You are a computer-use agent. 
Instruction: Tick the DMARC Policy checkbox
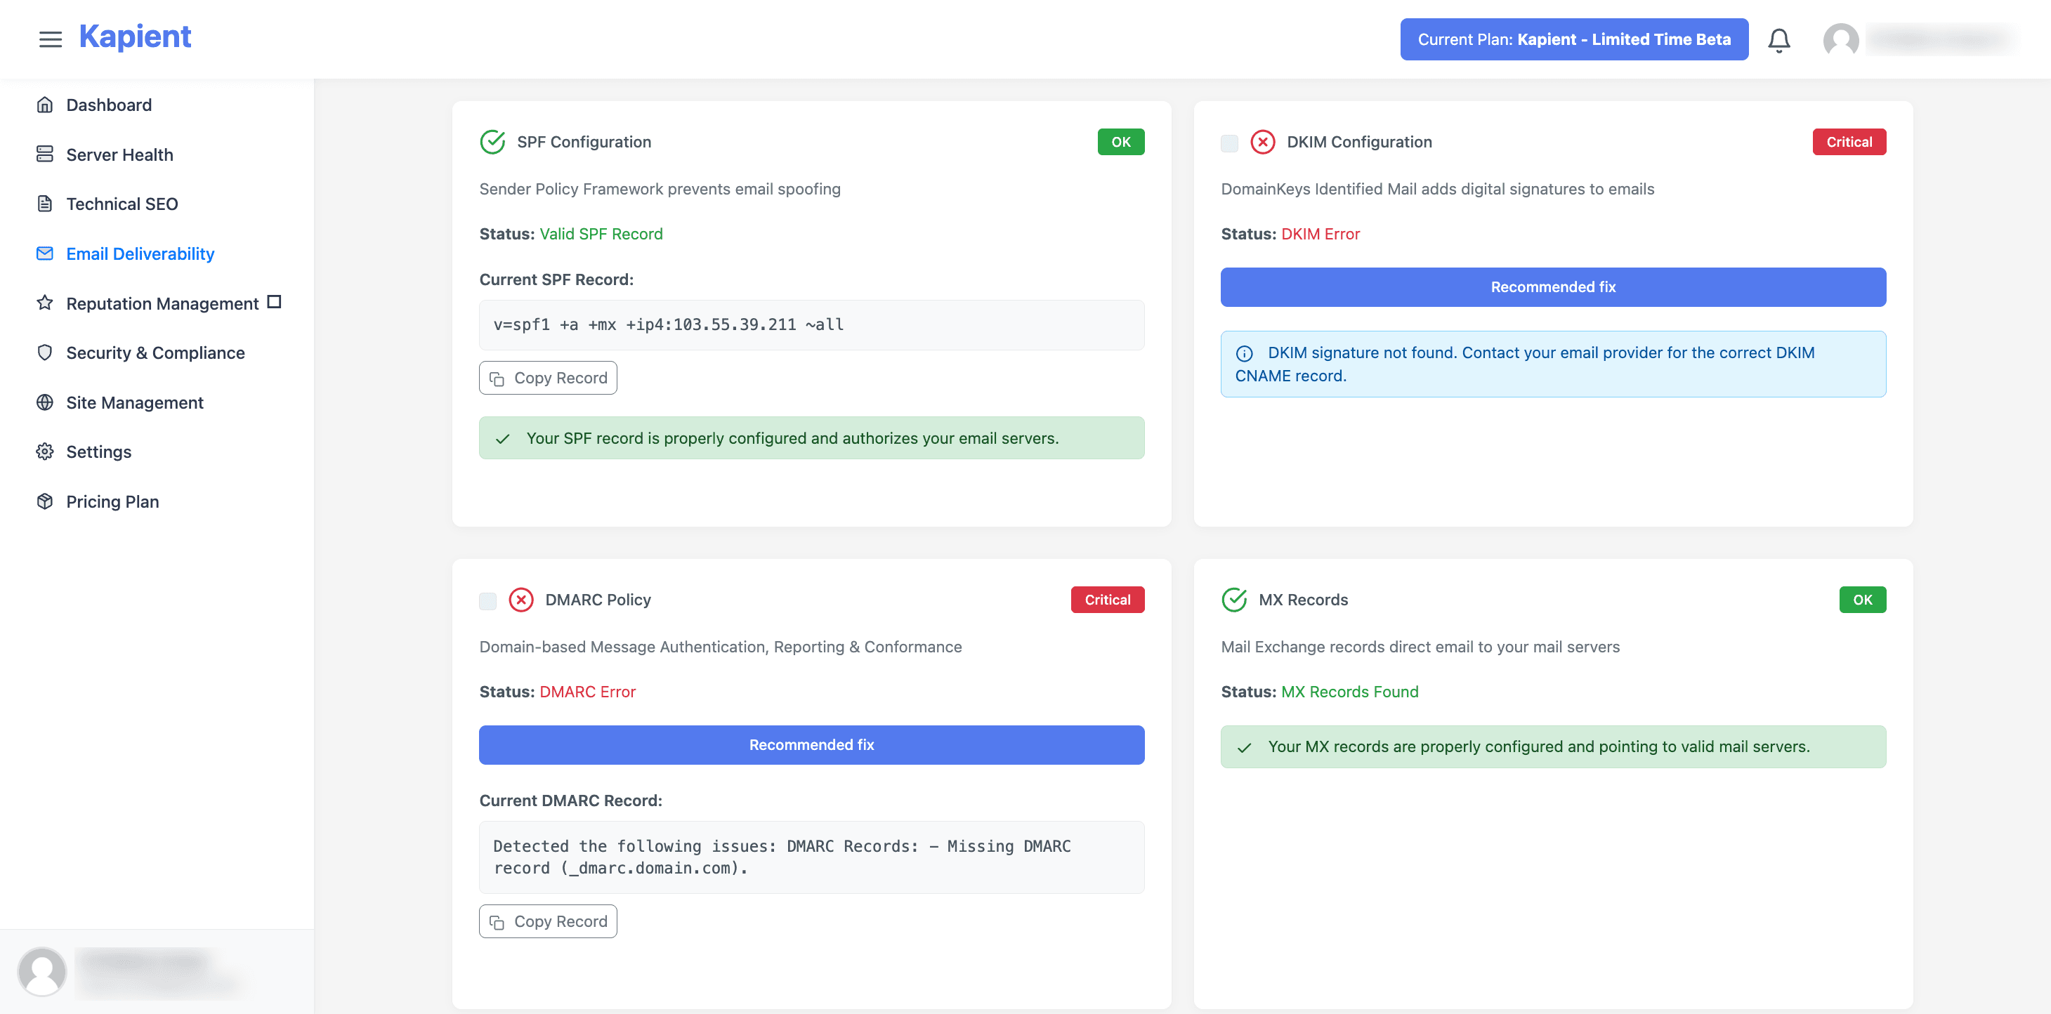pos(487,601)
